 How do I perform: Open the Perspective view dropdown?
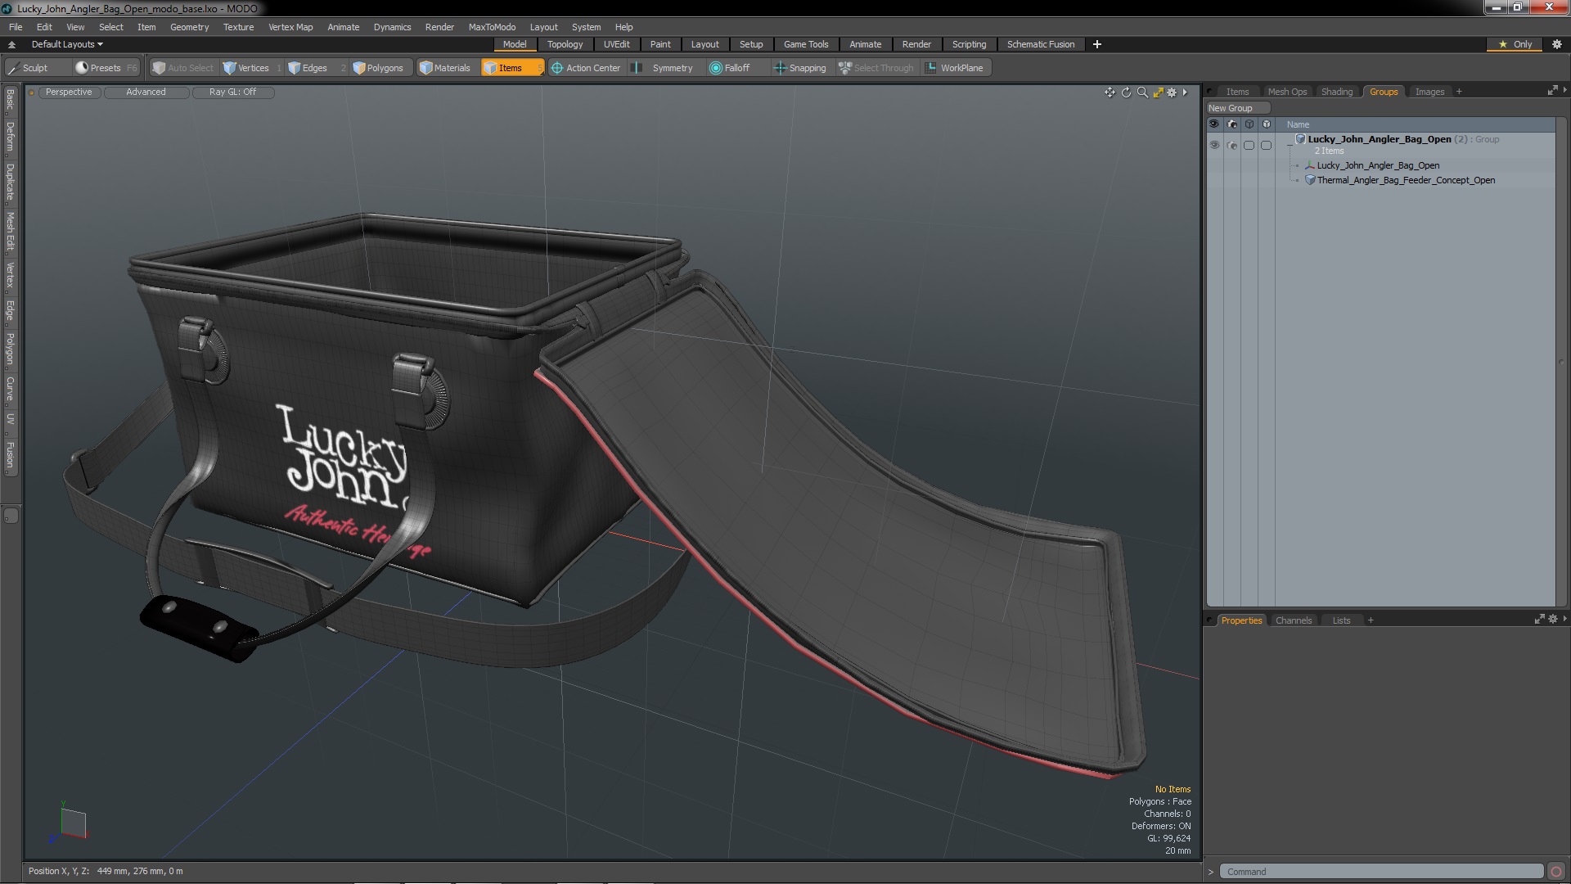coord(69,92)
